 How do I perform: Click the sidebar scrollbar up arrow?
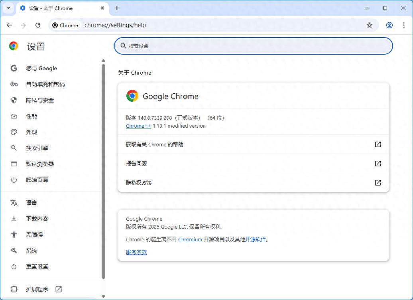tap(103, 61)
